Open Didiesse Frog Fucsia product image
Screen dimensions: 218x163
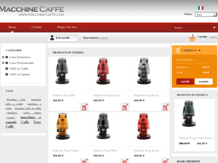[x=103, y=71]
